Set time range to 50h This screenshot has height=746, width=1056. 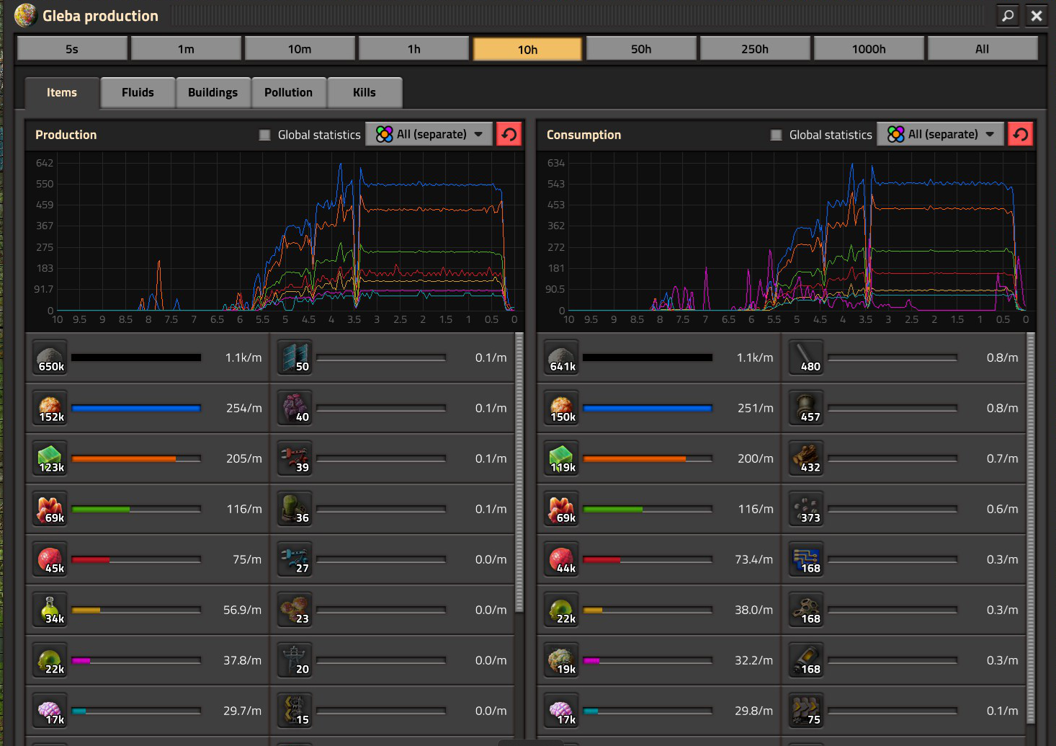coord(641,49)
